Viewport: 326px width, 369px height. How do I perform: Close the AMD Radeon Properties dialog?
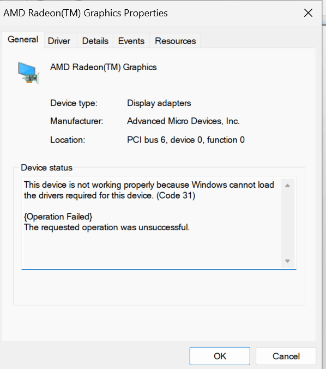308,13
